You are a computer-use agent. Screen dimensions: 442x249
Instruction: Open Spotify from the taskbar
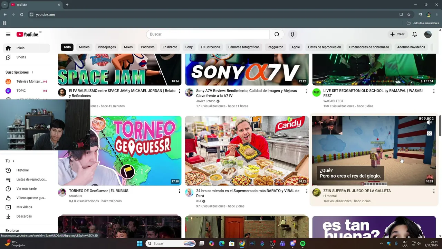303,243
